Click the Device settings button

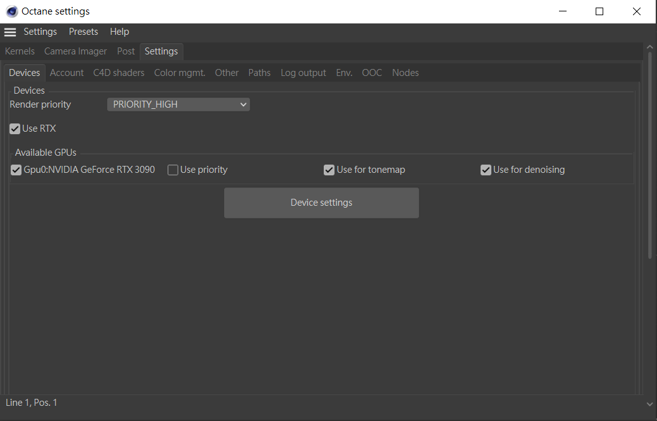pyautogui.click(x=321, y=203)
